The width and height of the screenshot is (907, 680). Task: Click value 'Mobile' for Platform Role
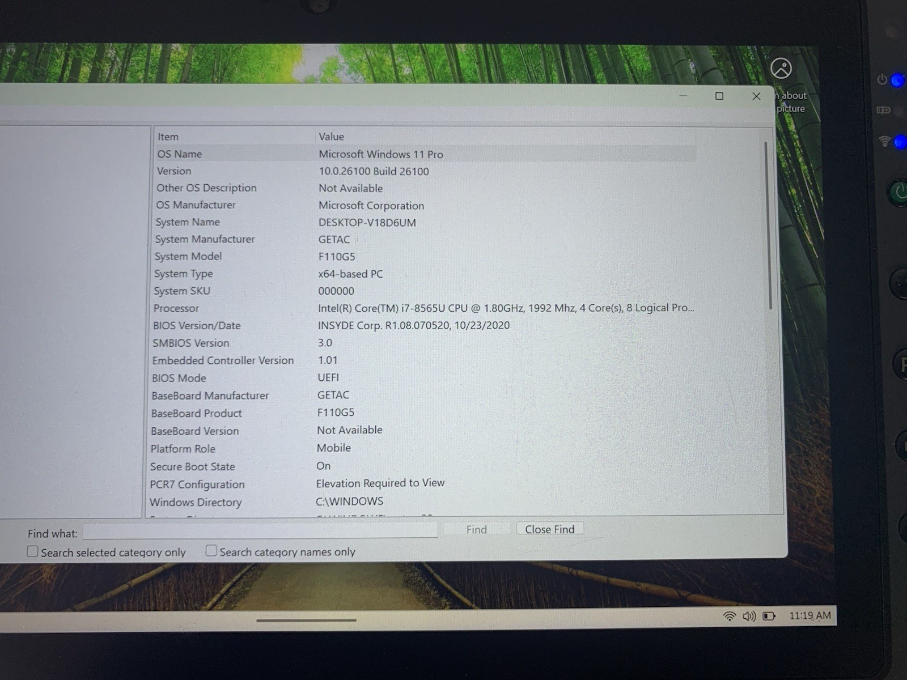click(x=334, y=448)
